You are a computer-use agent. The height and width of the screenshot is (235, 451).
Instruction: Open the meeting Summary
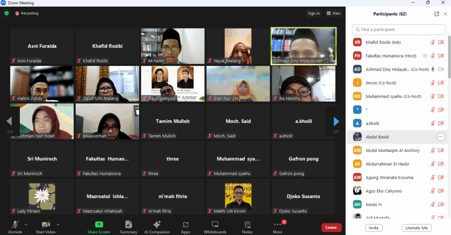click(128, 227)
